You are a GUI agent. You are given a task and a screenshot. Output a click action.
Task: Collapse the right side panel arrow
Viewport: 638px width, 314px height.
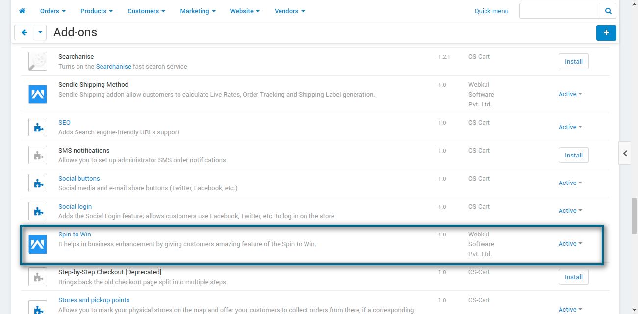tap(625, 153)
